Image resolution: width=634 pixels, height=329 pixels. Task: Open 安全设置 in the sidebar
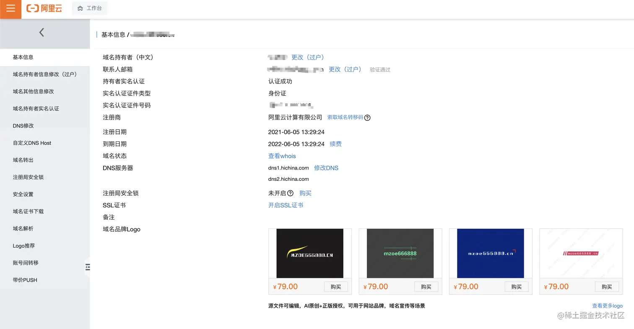(x=45, y=194)
